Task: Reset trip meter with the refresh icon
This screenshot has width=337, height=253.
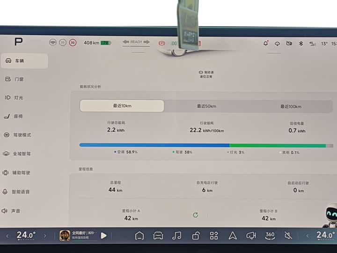Action: coord(196,215)
